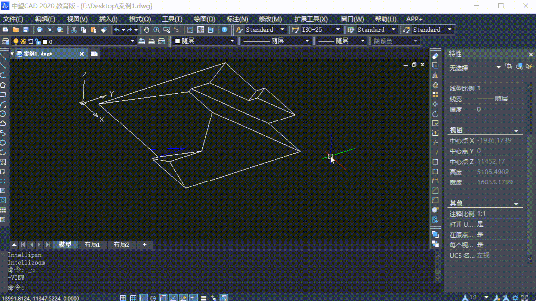This screenshot has width=536, height=301.
Task: Click the Cut scissors icon
Action: [74, 30]
